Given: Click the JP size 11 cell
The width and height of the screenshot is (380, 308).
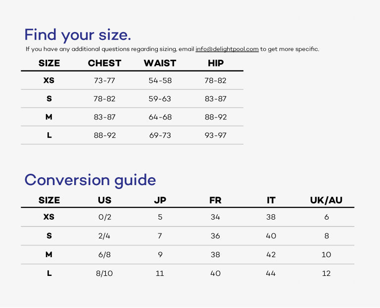Looking at the screenshot, I should pos(160,273).
